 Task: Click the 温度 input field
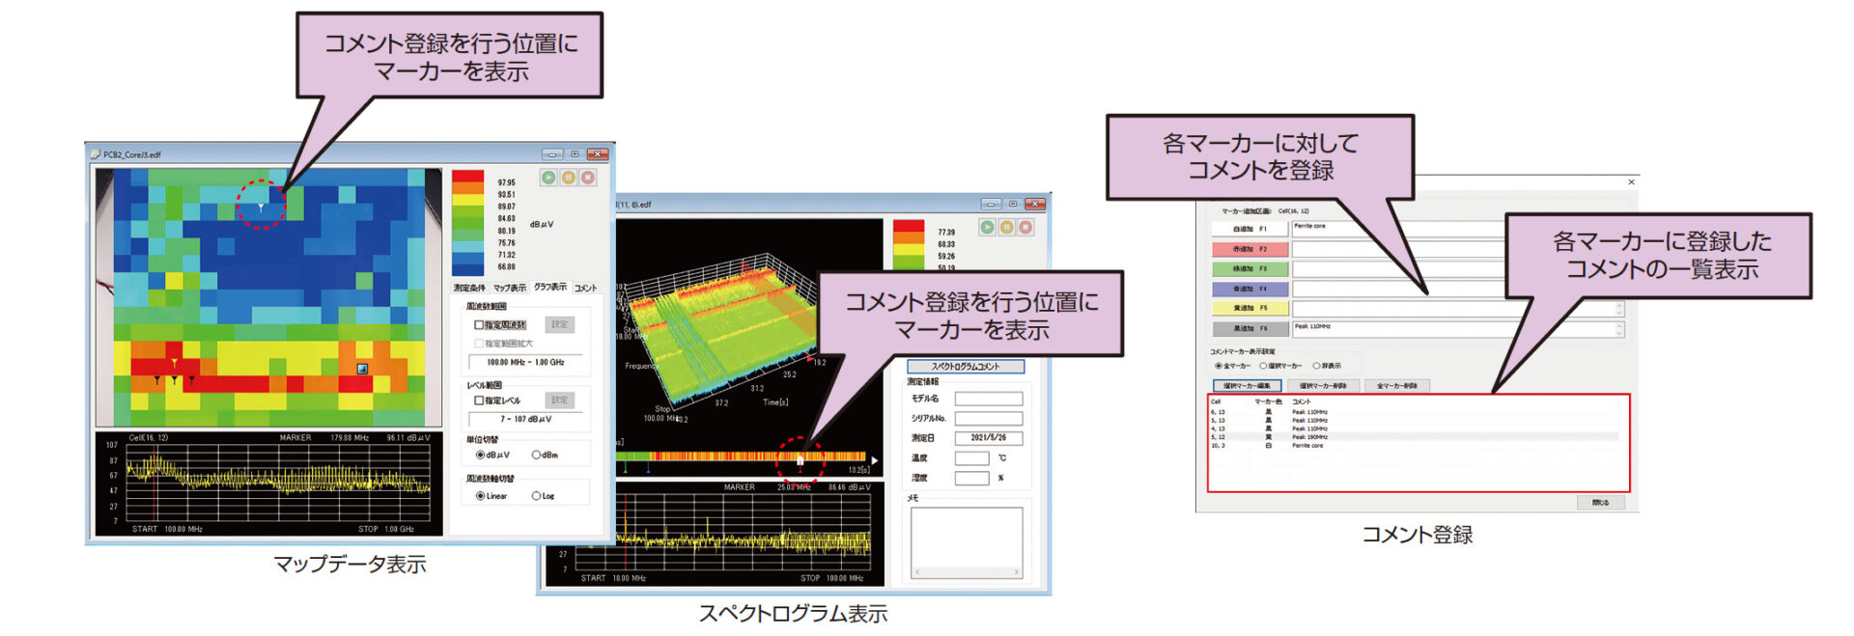(x=971, y=458)
